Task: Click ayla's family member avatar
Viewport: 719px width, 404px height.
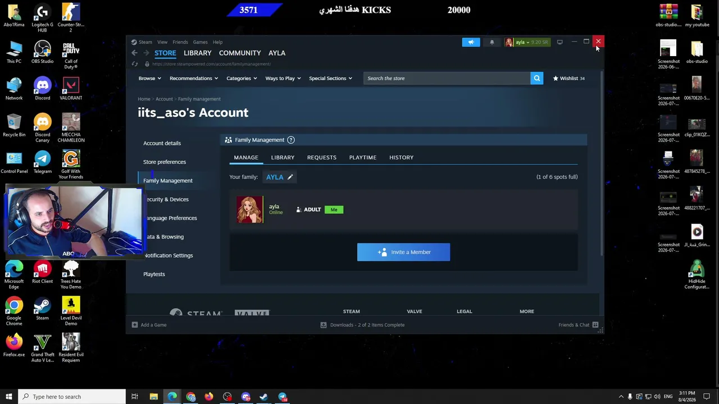Action: pos(249,210)
